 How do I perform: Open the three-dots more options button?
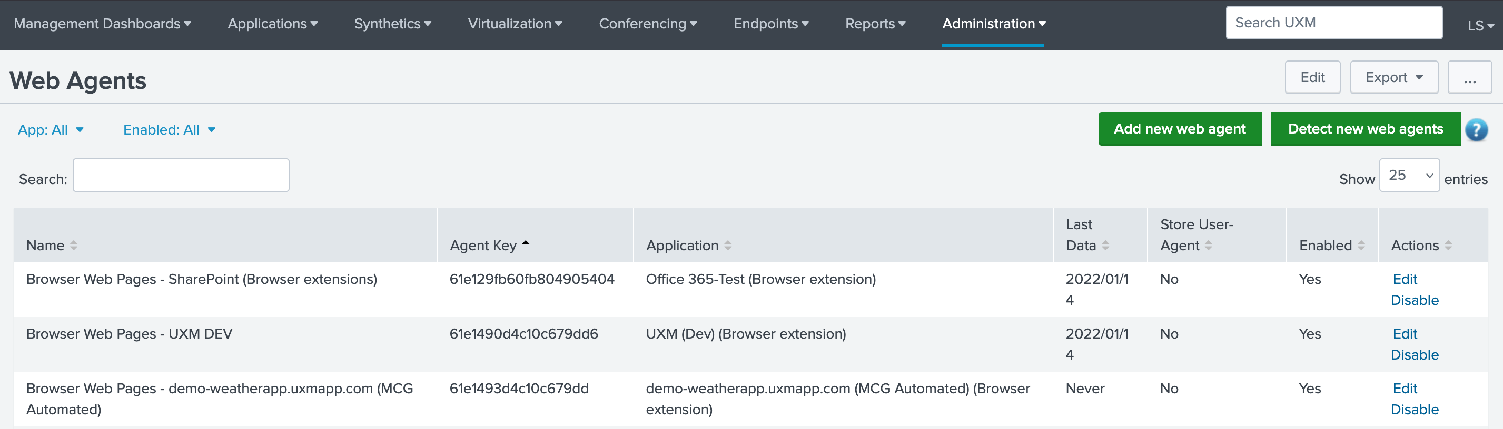pos(1469,77)
